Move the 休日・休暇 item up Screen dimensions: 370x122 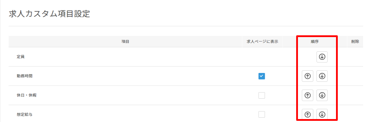pos(307,95)
